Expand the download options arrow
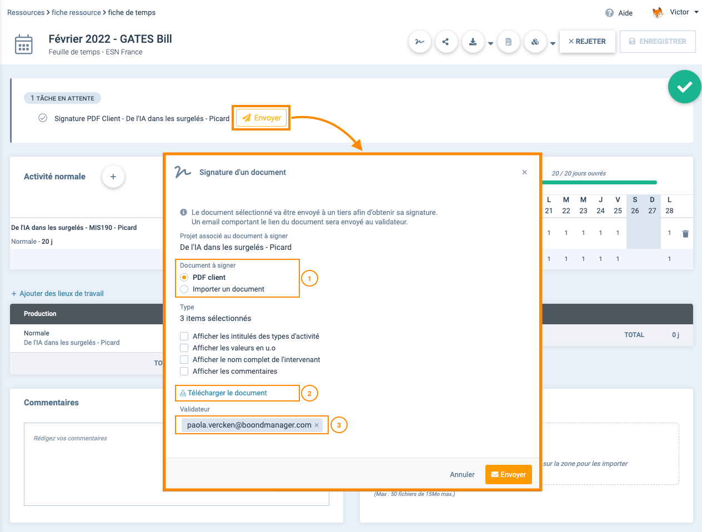The image size is (702, 532). pyautogui.click(x=490, y=43)
